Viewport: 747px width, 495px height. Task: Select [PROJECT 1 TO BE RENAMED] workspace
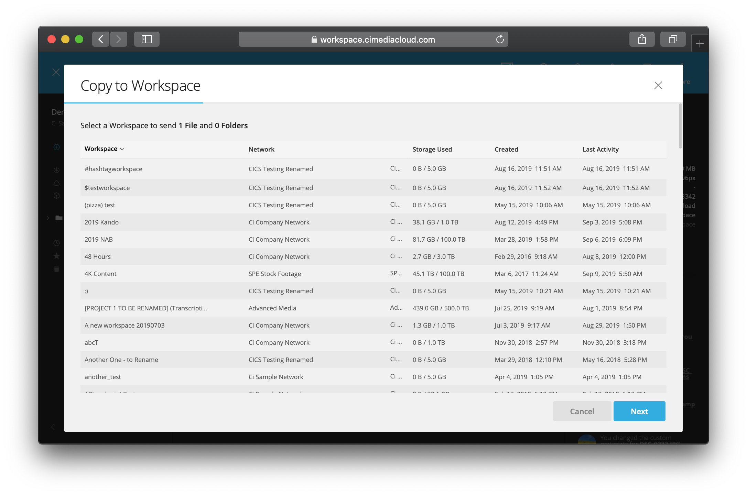click(373, 308)
